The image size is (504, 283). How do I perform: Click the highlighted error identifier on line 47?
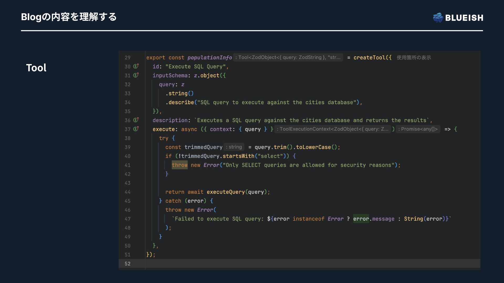pyautogui.click(x=361, y=219)
